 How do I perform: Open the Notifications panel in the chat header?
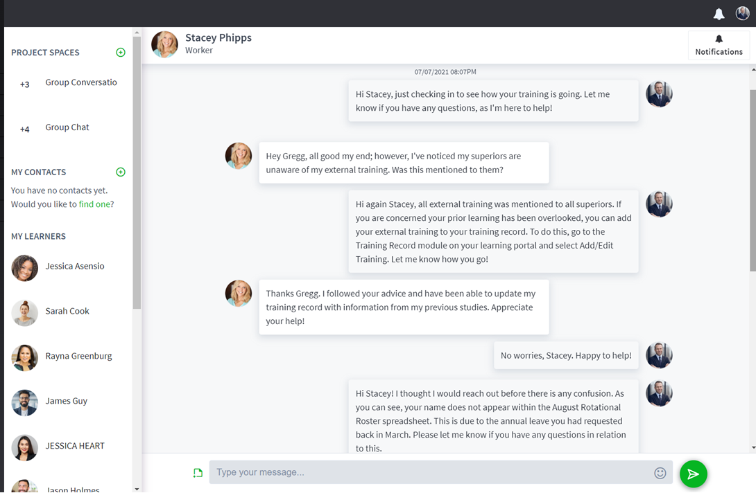coord(719,44)
